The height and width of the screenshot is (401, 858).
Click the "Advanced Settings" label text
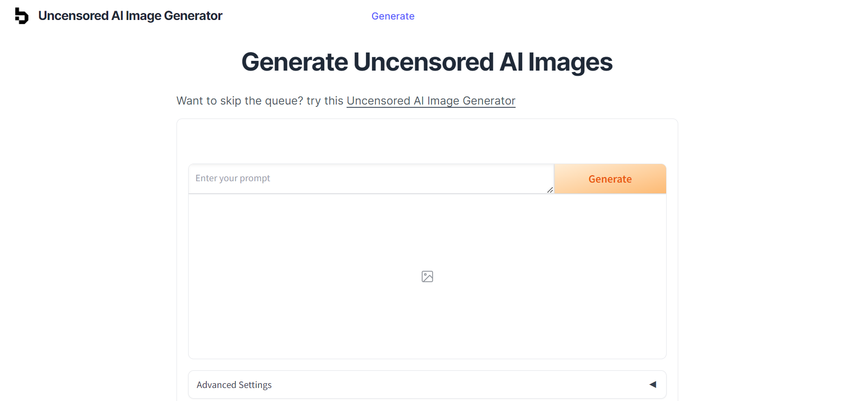[x=234, y=385]
